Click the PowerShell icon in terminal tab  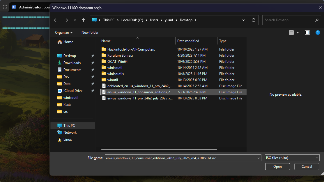coord(14,7)
